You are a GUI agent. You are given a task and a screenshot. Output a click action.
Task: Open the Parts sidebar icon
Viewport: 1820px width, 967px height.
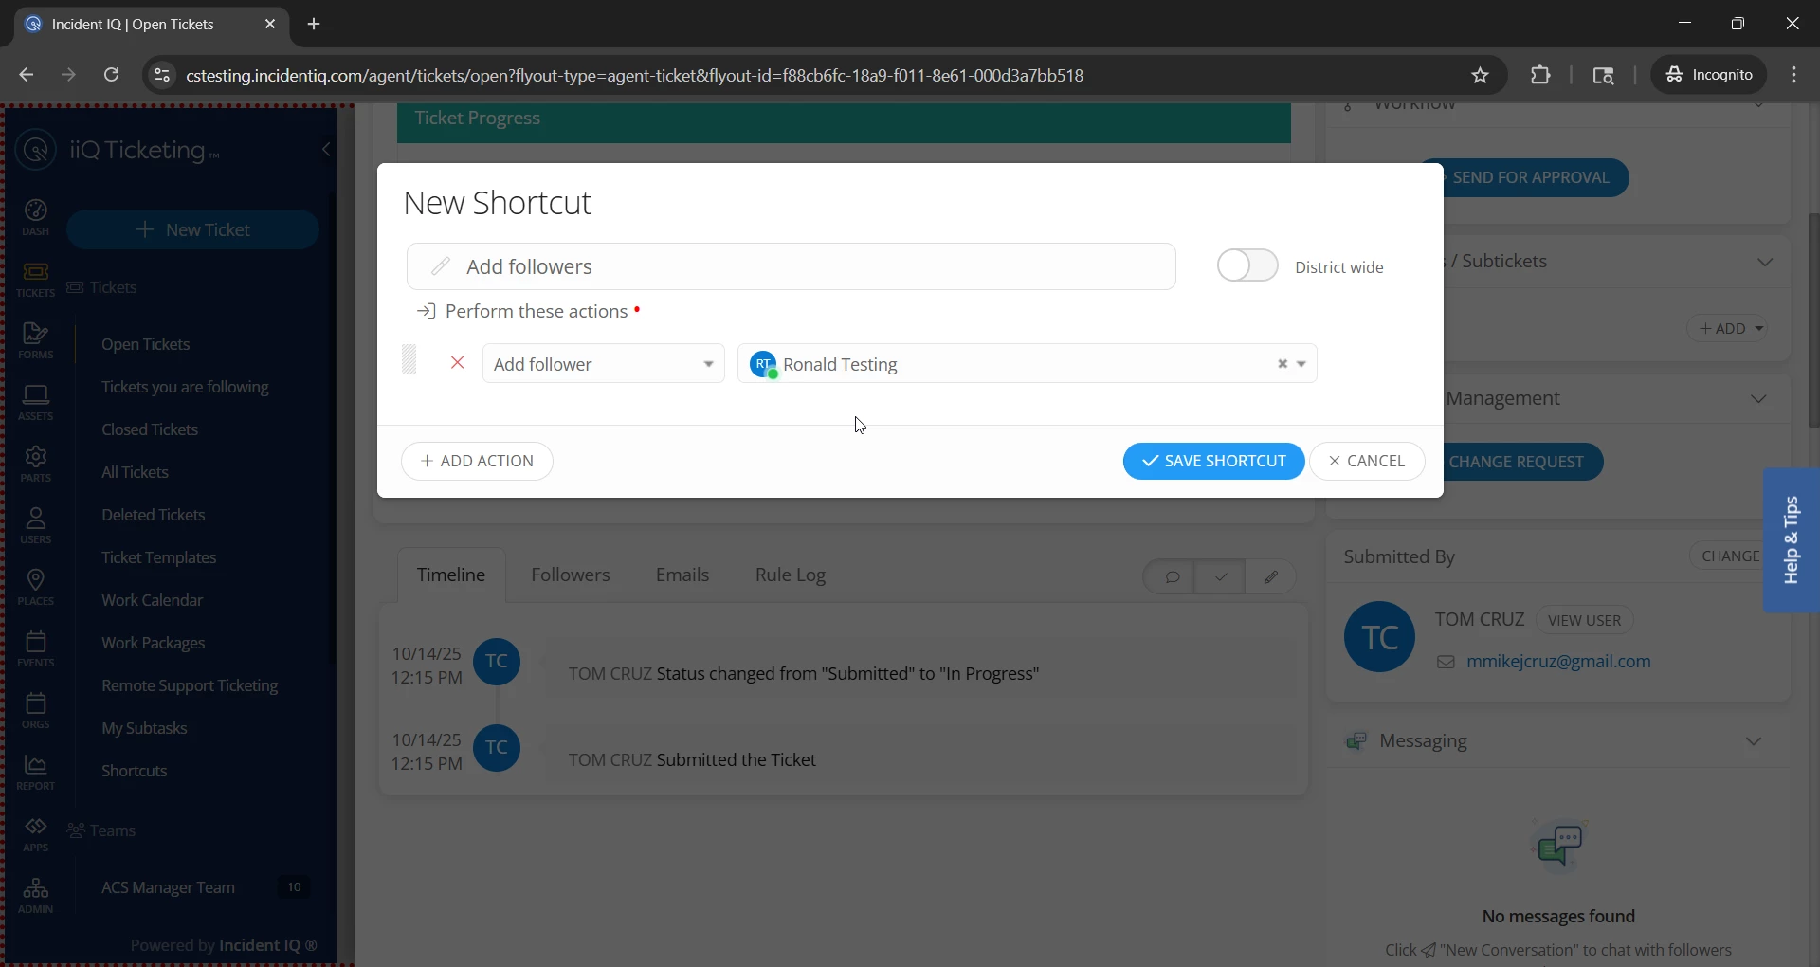tap(35, 464)
